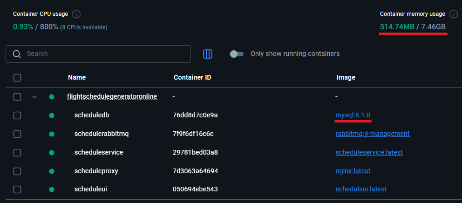Open the nginx:latest image link
This screenshot has height=203, width=462.
353,171
